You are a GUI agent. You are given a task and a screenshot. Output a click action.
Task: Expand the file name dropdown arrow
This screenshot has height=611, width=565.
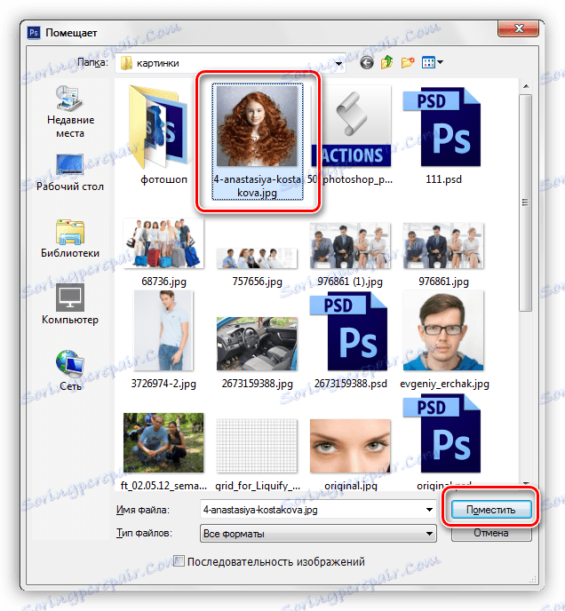click(x=429, y=510)
